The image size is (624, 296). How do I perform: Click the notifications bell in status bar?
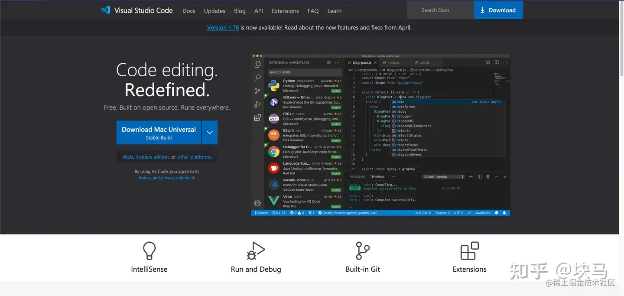click(505, 213)
